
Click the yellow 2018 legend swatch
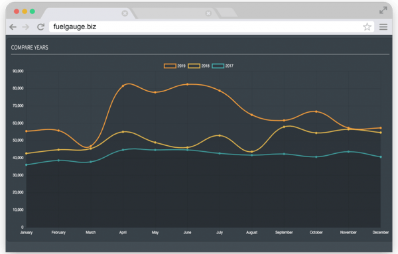tap(194, 66)
